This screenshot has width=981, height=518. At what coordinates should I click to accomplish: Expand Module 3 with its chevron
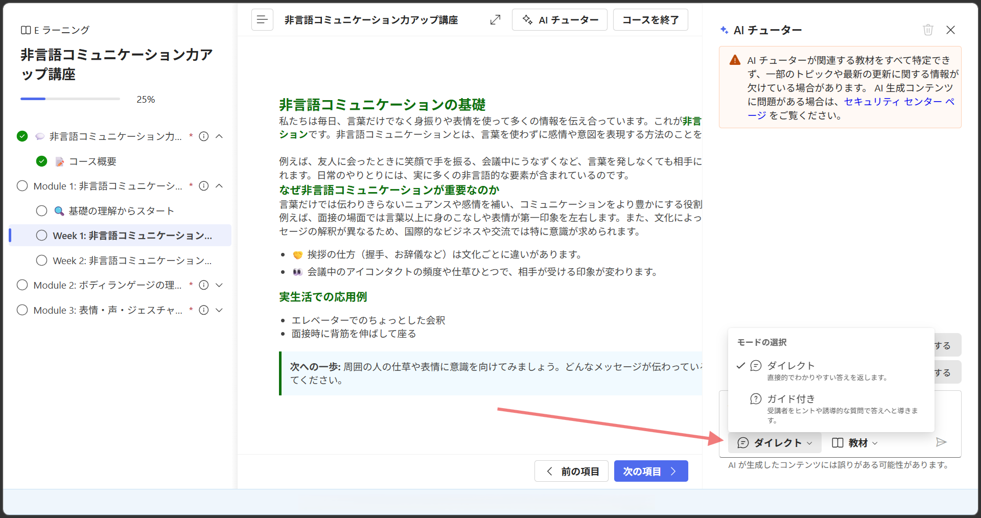point(219,310)
